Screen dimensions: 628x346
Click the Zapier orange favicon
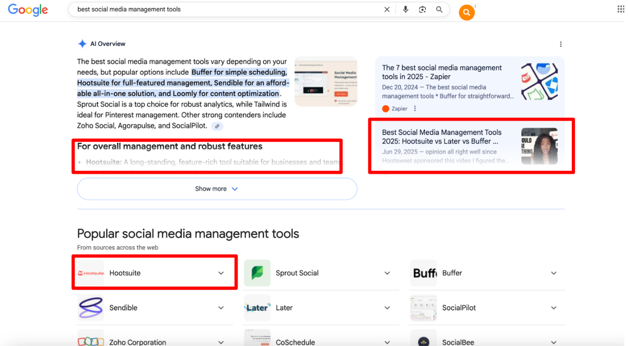(x=385, y=109)
